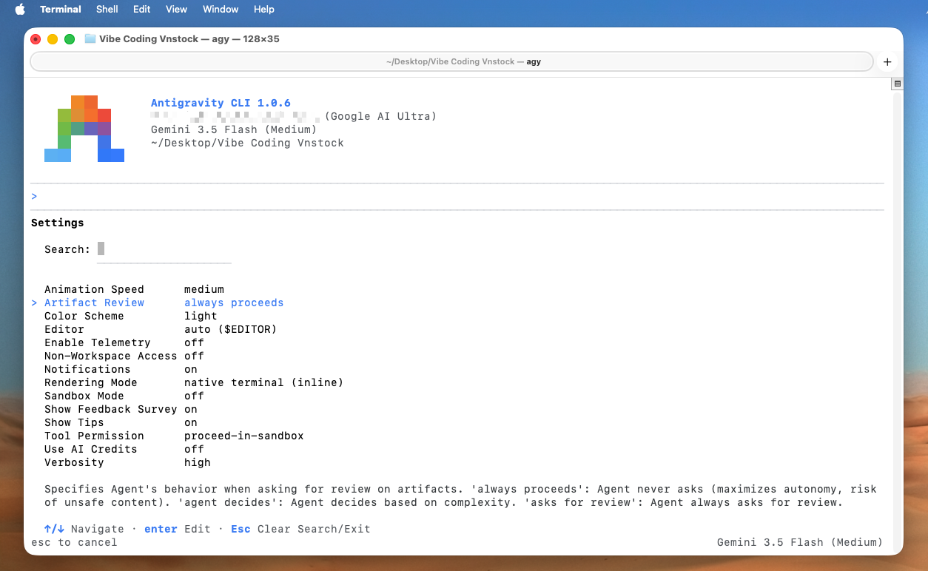
Task: Click the 'Esc Clear Search/Exit' hint
Action: [x=300, y=529]
